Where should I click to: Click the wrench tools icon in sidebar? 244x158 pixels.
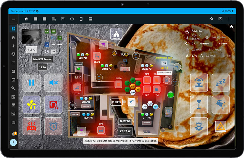tap(13, 88)
